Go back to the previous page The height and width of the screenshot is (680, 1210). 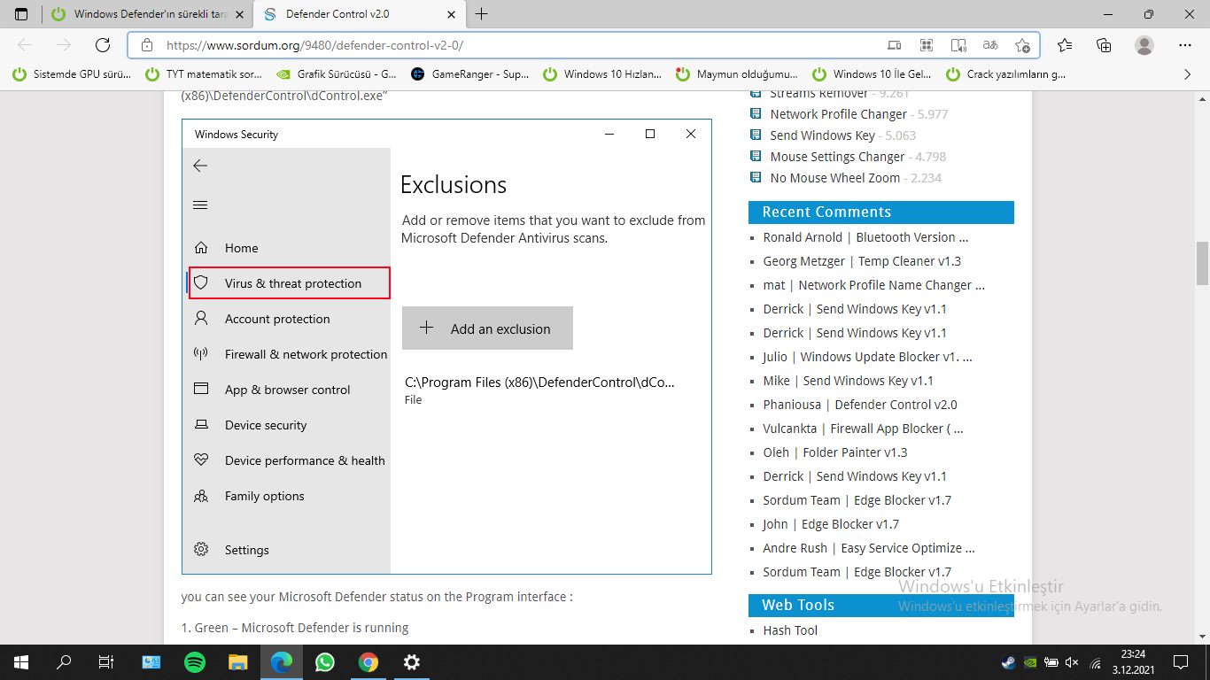tap(25, 45)
